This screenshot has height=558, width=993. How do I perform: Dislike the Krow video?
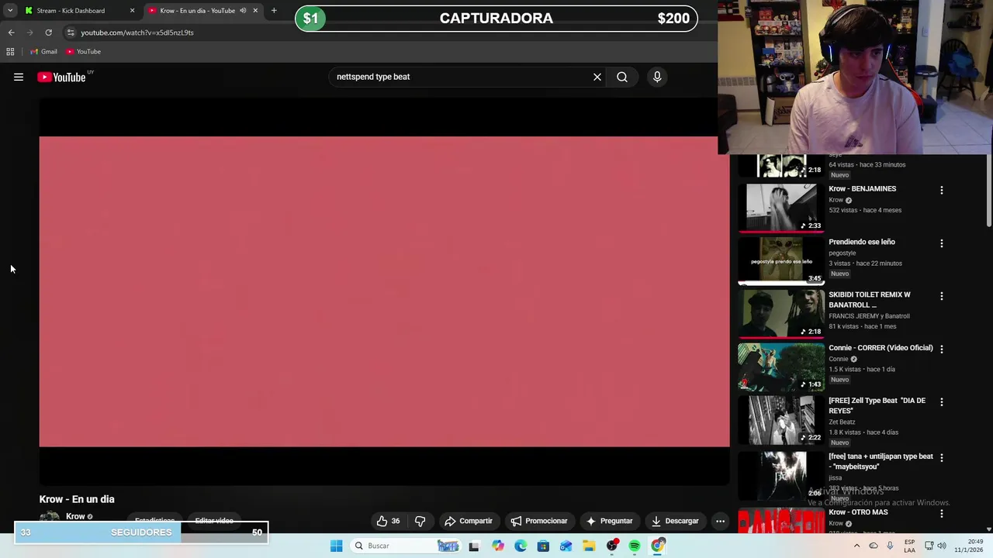[x=420, y=521]
